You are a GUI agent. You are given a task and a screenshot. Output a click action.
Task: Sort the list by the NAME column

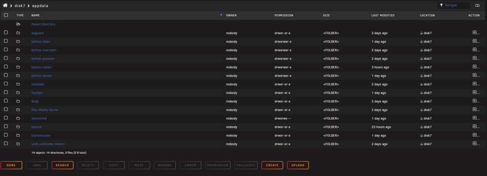tap(36, 15)
